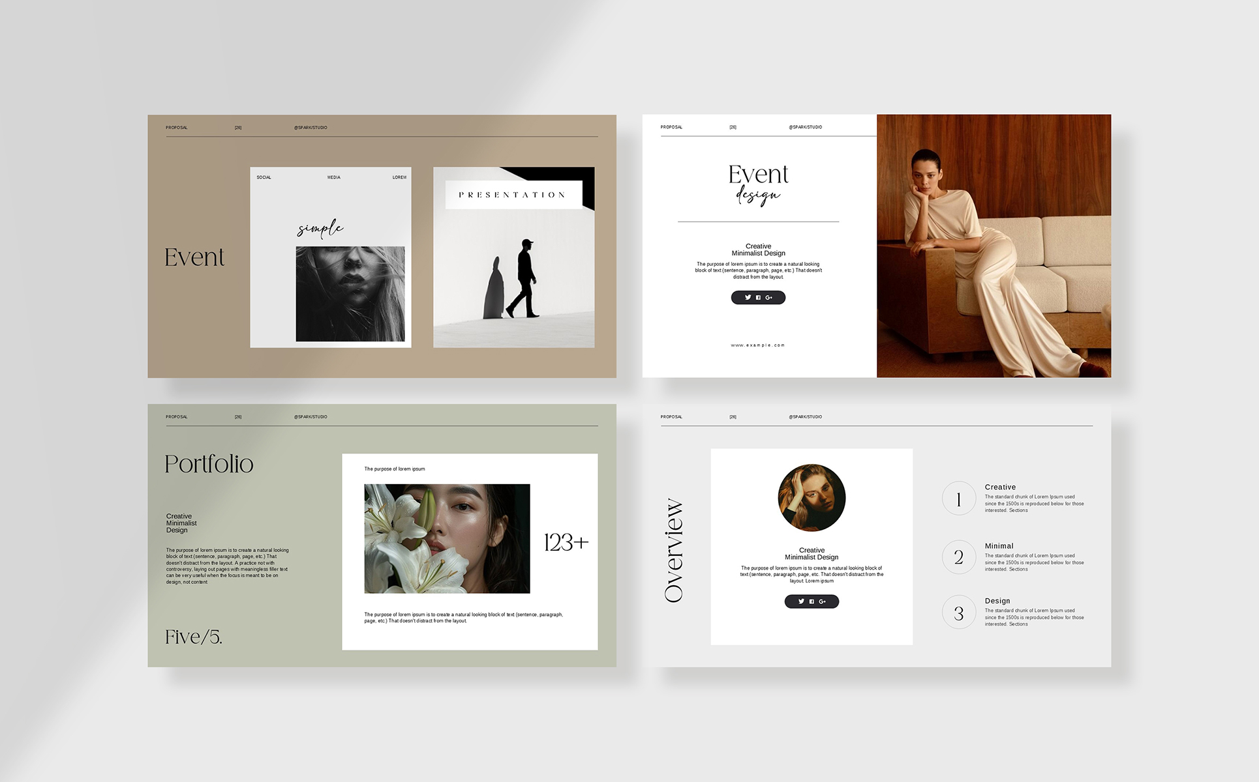
Task: Click the Twitter icon on Event design slide
Action: 748,297
